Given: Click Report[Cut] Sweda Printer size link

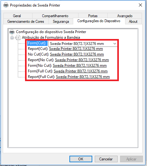Looking at the screenshot, I should pyautogui.click(x=76, y=49).
